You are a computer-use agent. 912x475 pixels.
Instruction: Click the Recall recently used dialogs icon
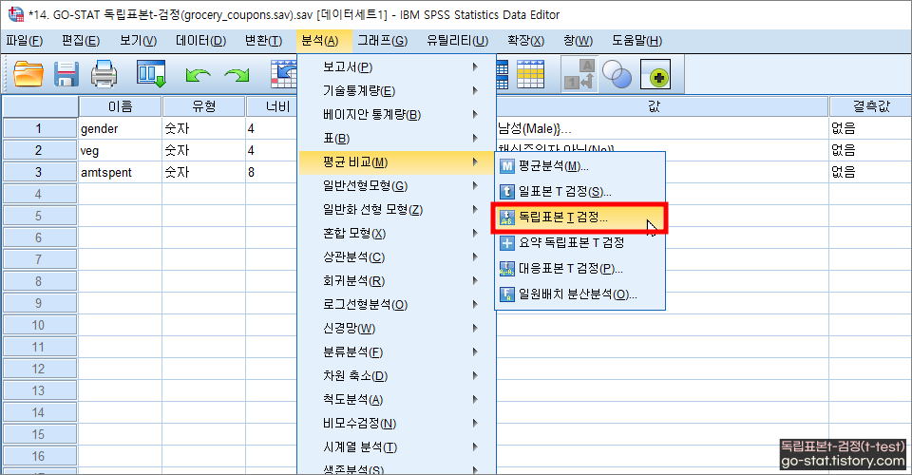pyautogui.click(x=151, y=74)
